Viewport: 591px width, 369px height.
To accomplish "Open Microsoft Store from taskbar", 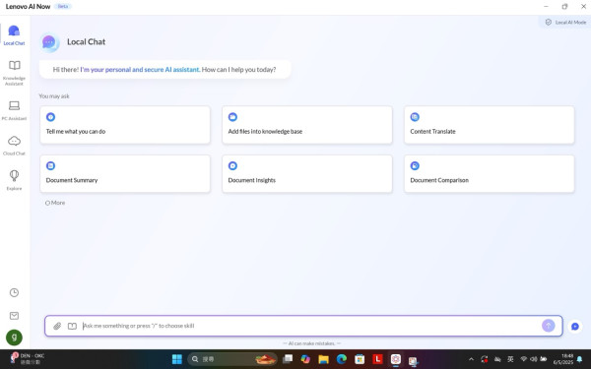I will [360, 359].
